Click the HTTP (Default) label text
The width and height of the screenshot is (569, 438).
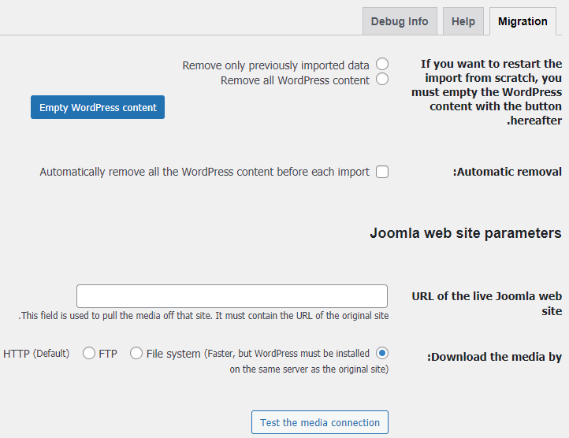coord(36,354)
